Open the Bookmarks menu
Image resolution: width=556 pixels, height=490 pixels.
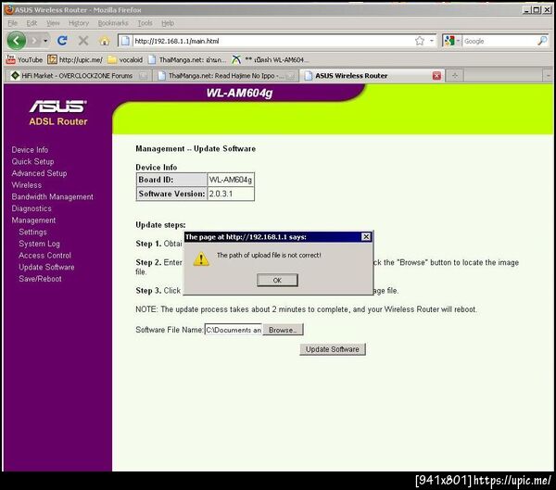point(113,23)
